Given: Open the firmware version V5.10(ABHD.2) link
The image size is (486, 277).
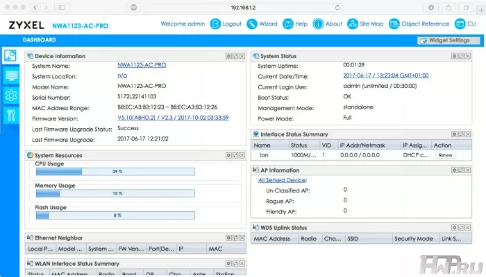Looking at the screenshot, I should [x=173, y=118].
